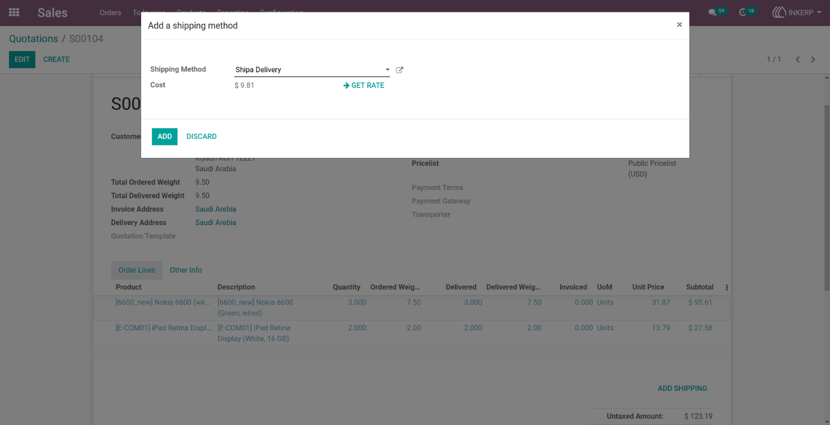Sort by Invoiced column header
This screenshot has height=425, width=830.
tap(573, 287)
